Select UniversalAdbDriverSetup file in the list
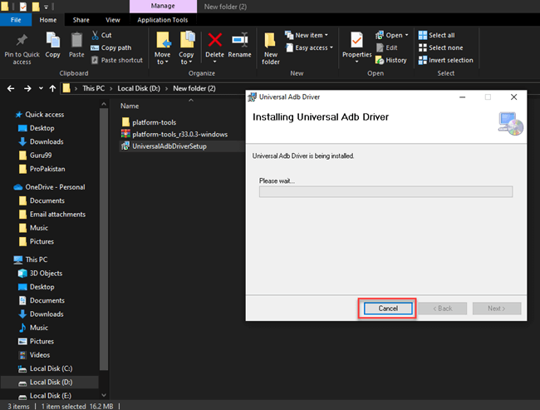 169,146
